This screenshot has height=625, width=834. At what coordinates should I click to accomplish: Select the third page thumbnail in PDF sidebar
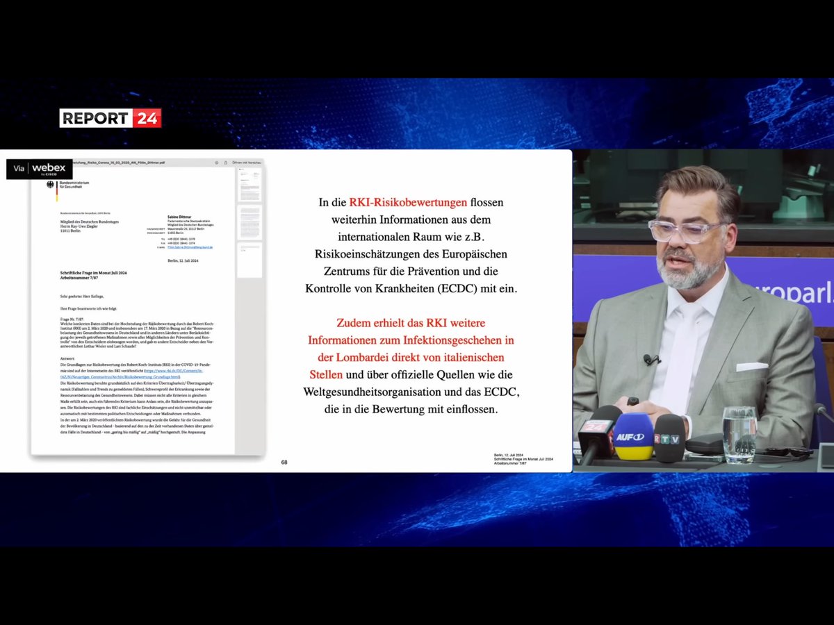coord(250,260)
